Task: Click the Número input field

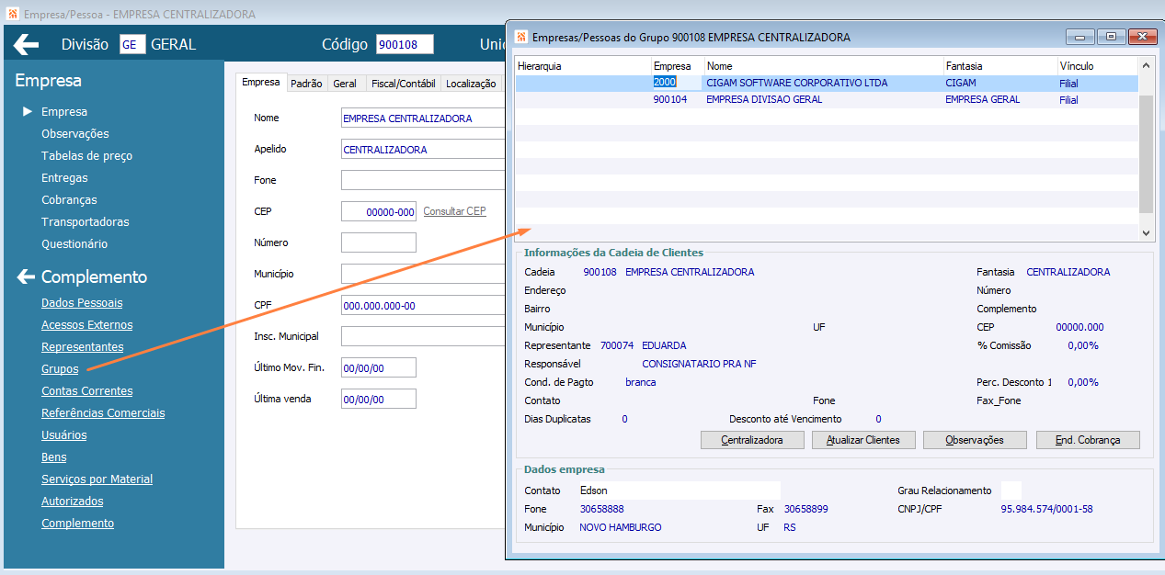Action: coord(379,242)
